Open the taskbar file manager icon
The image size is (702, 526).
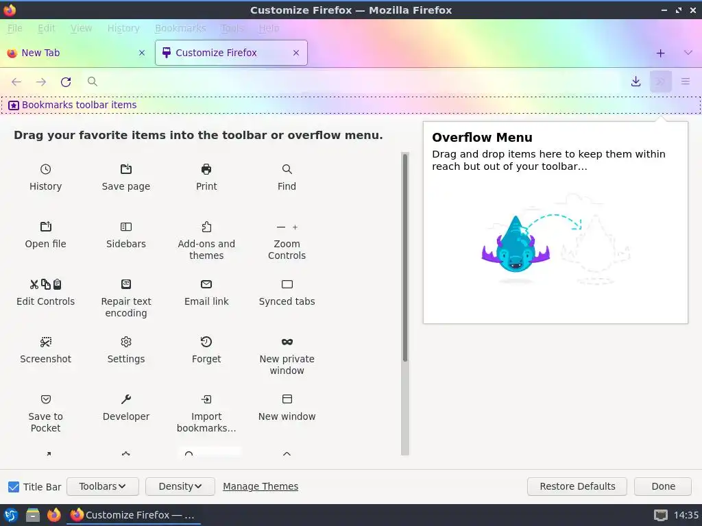[x=33, y=515]
